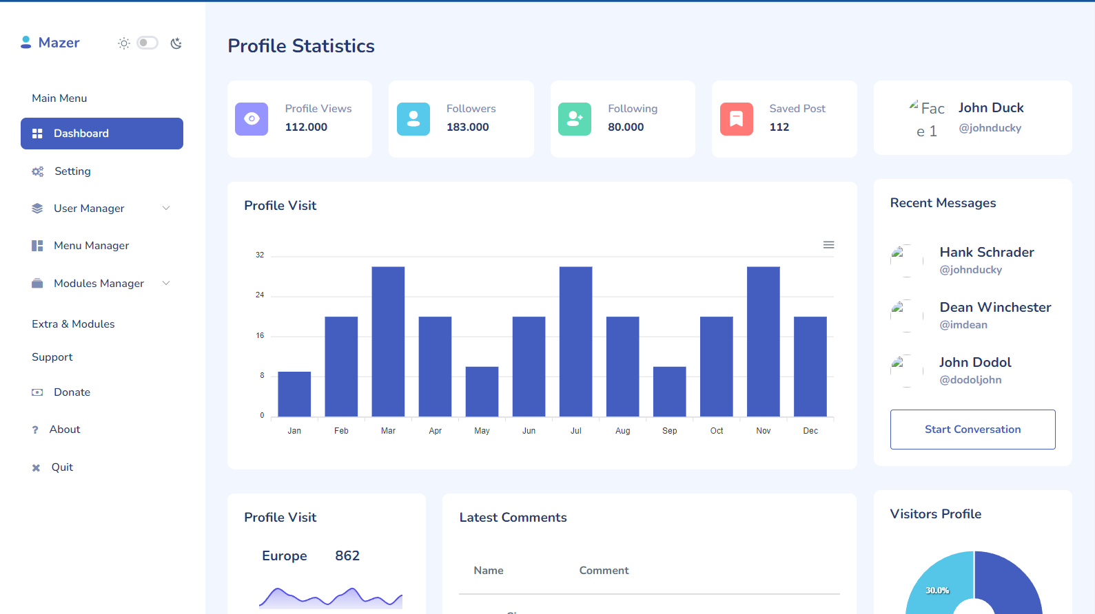This screenshot has width=1095, height=614.
Task: Expand the Modules Manager submenu chevron
Action: pos(166,284)
